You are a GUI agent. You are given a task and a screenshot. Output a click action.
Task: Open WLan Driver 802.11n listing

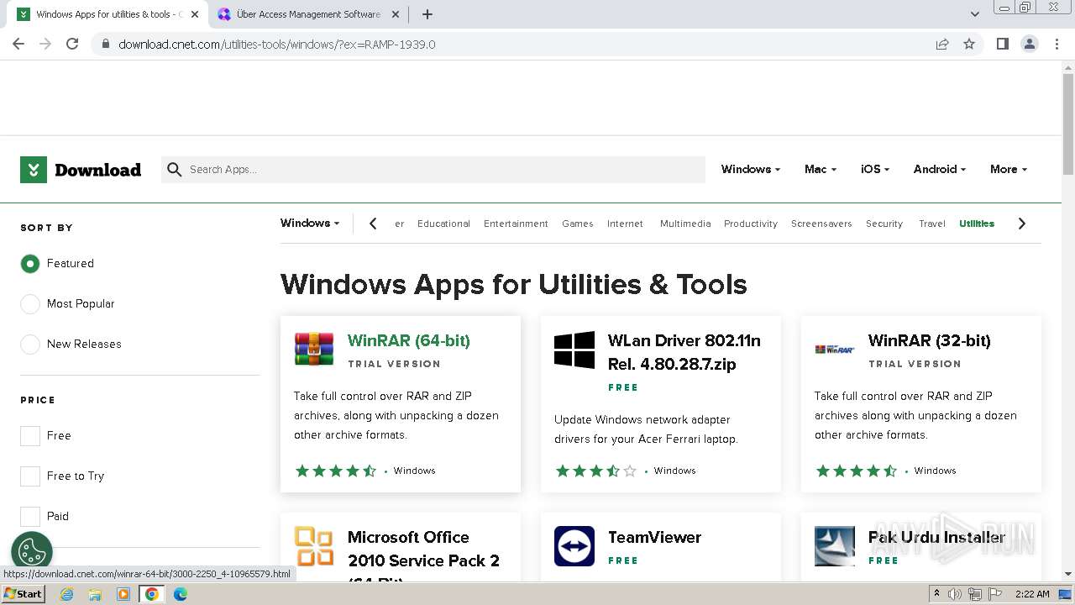(684, 352)
